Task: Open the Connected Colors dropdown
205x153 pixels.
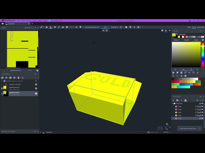Action: pos(92,27)
